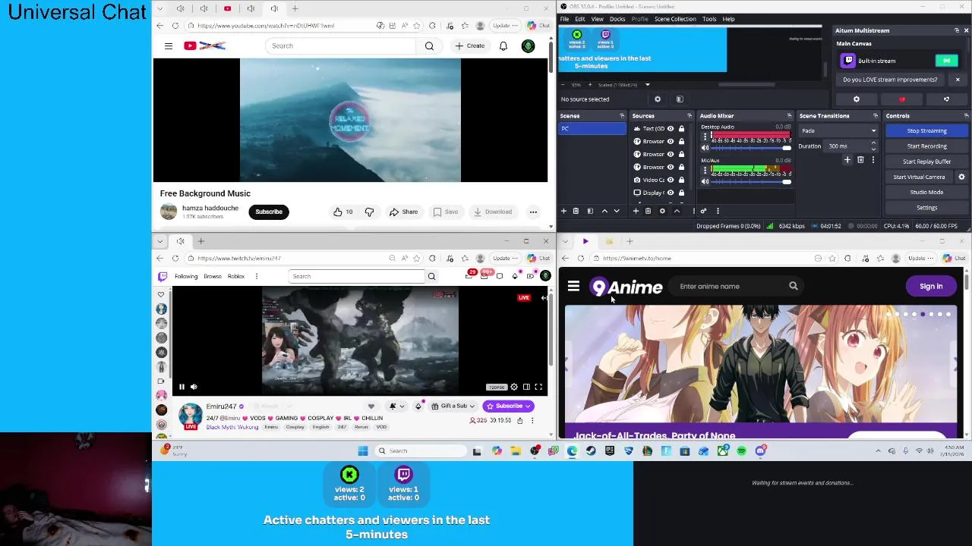Unlock the Video Capture source lock
The image size is (972, 546).
click(682, 180)
